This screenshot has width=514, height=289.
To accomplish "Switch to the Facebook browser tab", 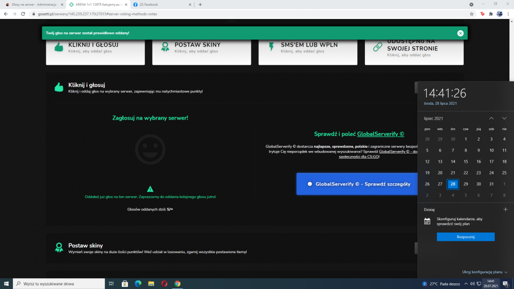I will (x=160, y=5).
